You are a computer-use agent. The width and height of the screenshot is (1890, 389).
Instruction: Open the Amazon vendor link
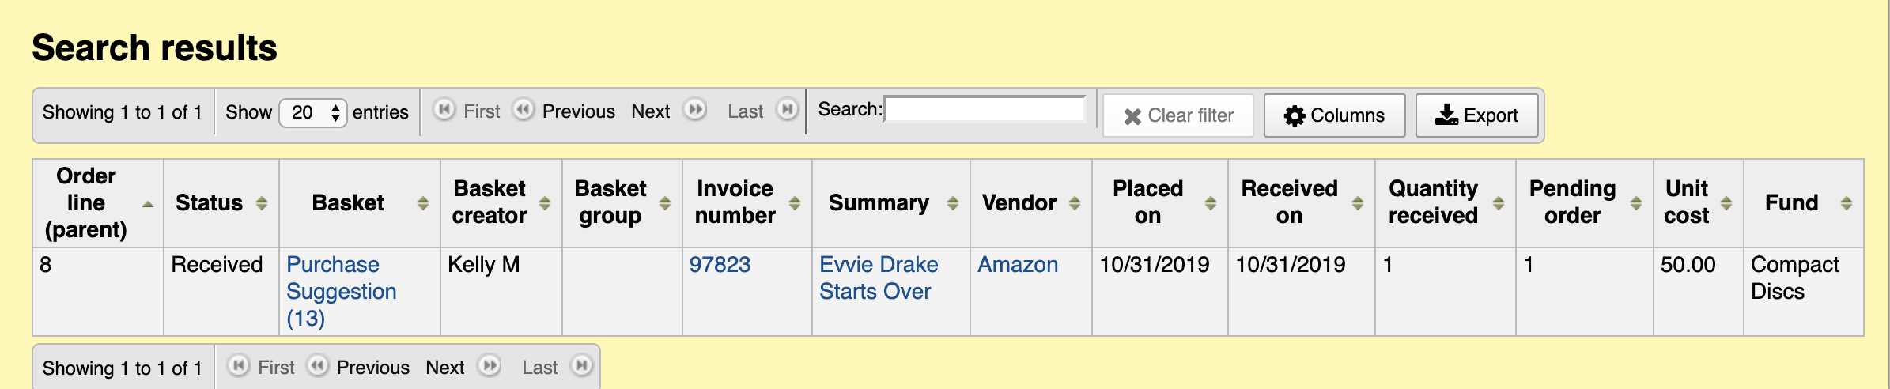coord(1018,264)
